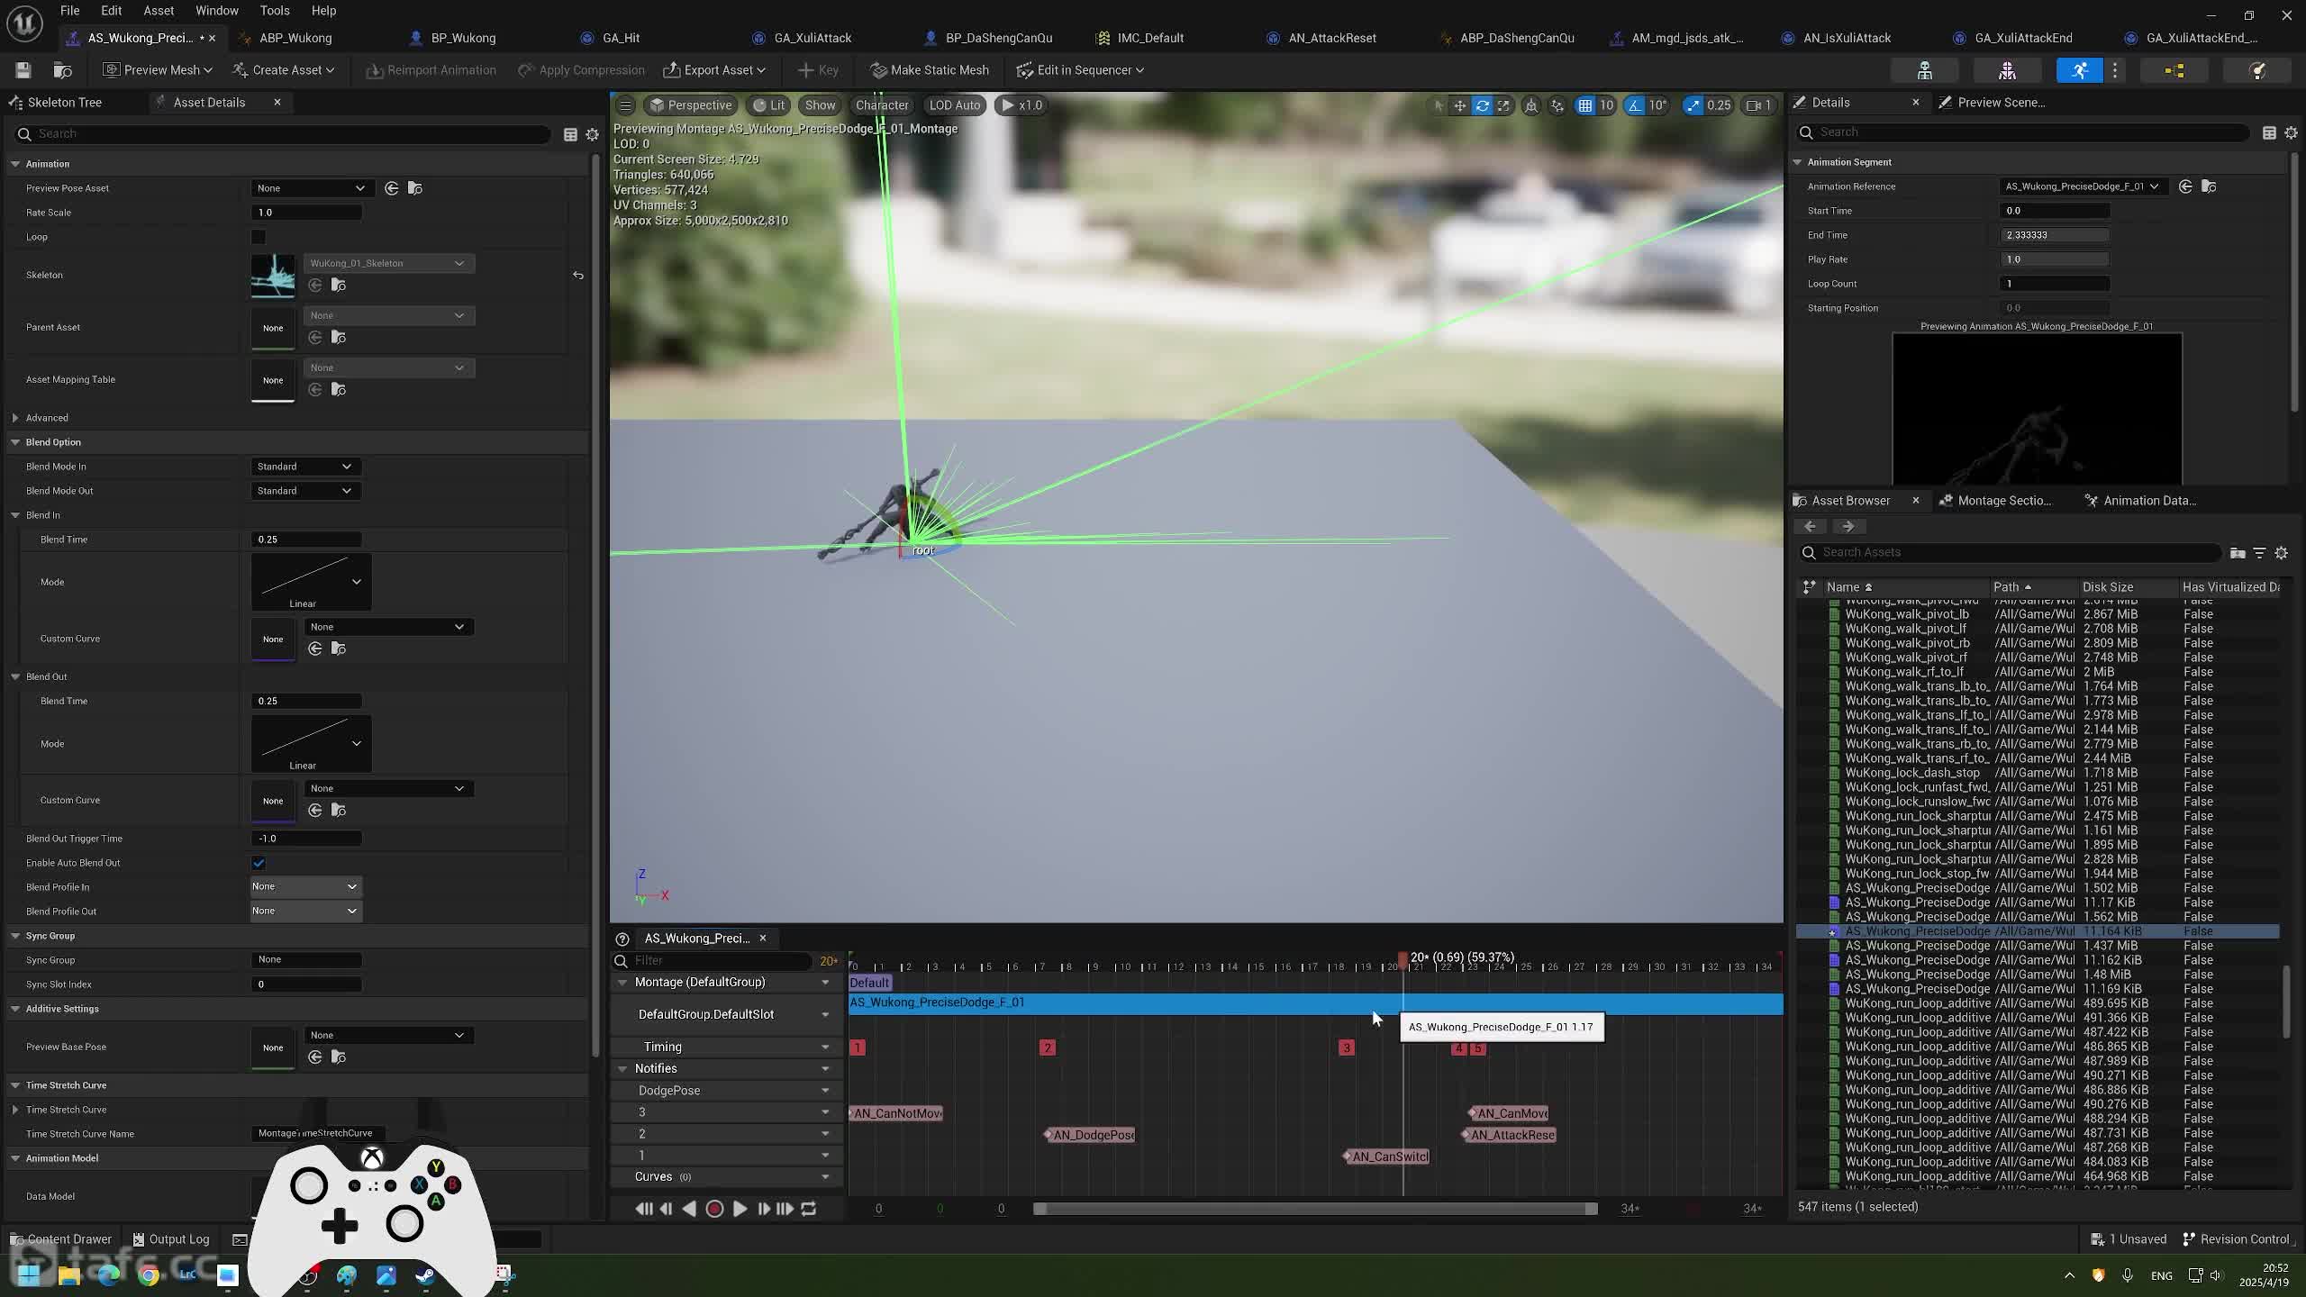
Task: Open the Physics asset mode icon
Action: pyautogui.click(x=2257, y=70)
